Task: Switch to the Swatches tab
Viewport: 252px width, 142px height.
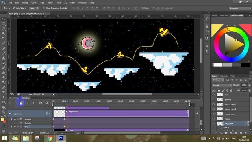Action: point(224,15)
